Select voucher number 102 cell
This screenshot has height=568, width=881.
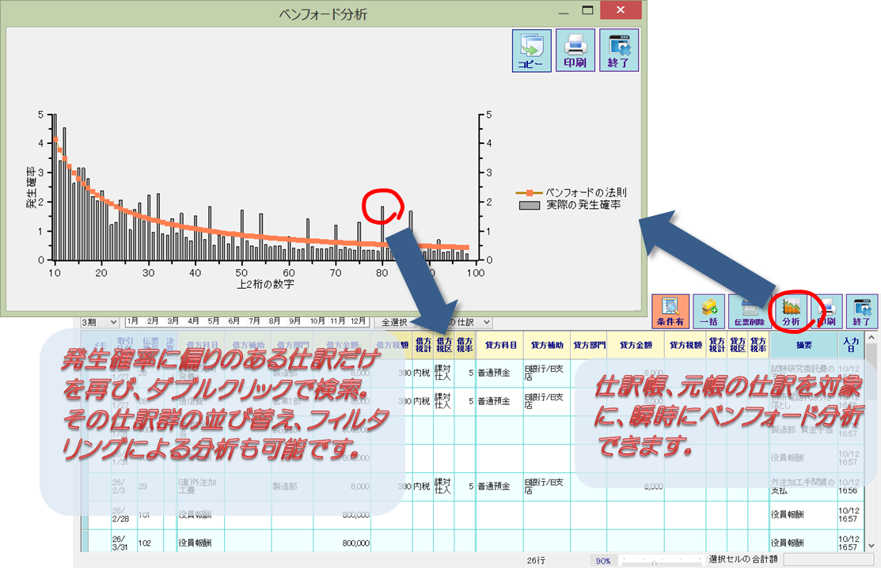150,543
